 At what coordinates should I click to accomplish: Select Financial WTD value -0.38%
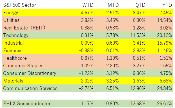point(86,50)
